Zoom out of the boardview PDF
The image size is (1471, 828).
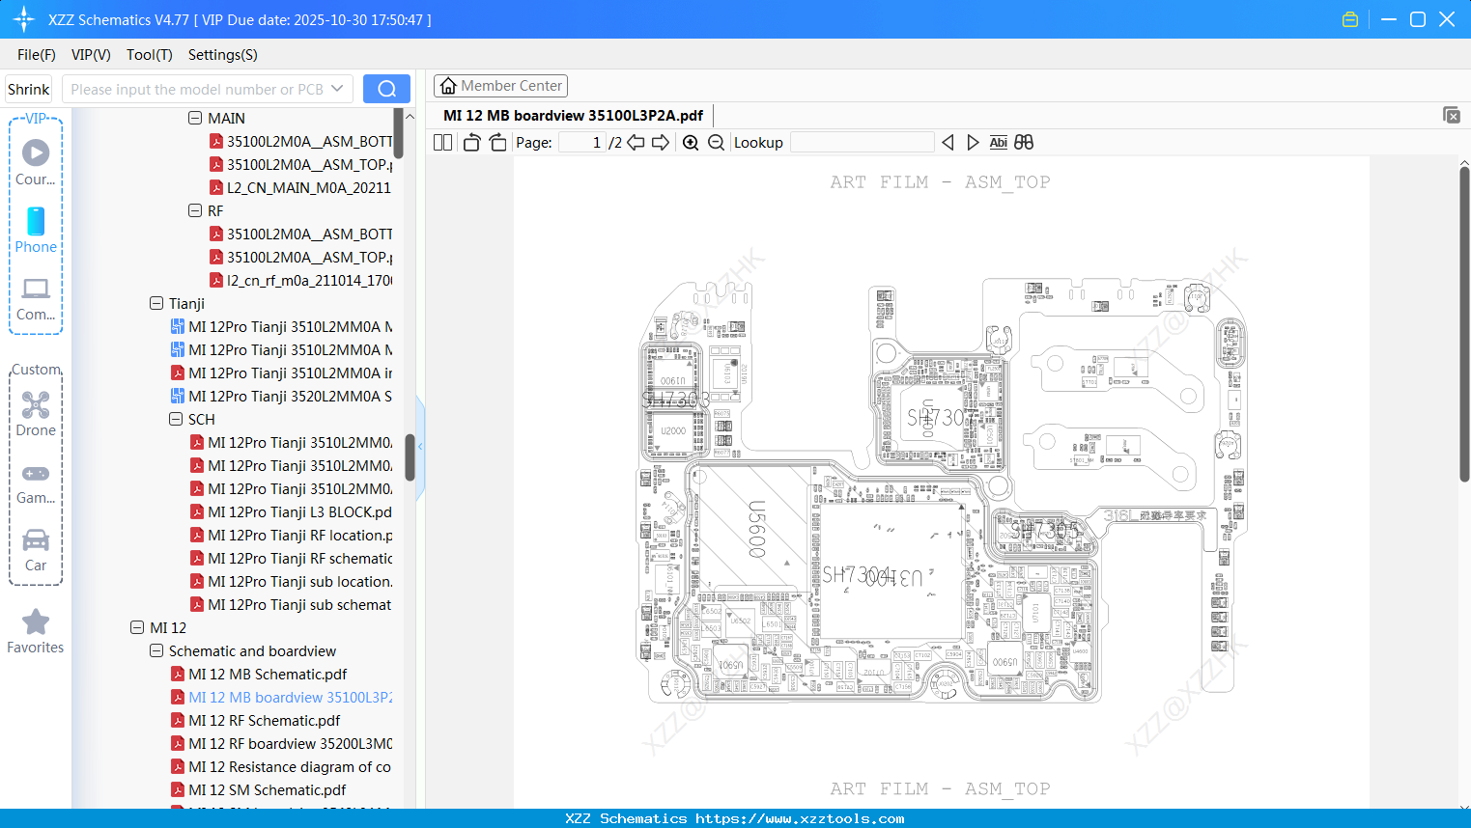click(x=716, y=142)
